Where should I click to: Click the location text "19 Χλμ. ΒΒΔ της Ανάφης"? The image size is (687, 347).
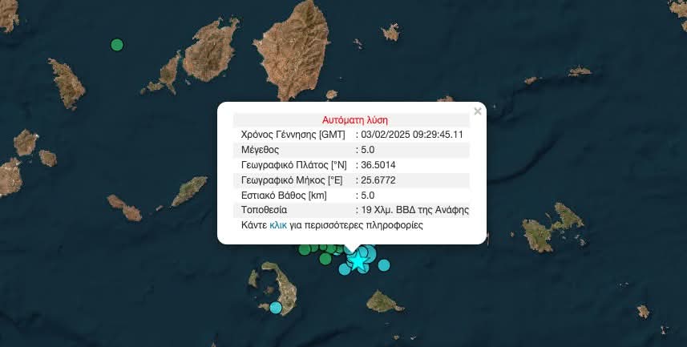(x=414, y=211)
